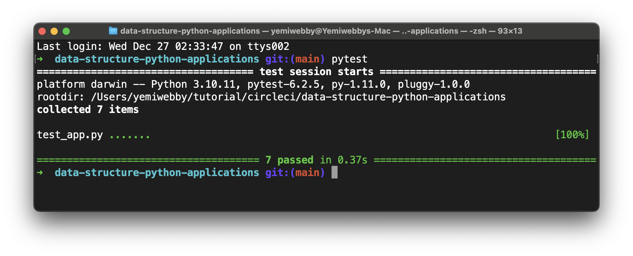Click the green arrow on first prompt

coord(40,59)
